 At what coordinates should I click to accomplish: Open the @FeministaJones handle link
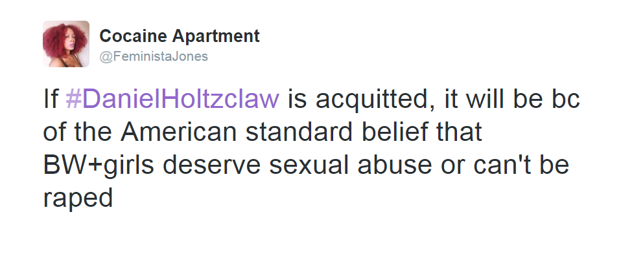[154, 56]
